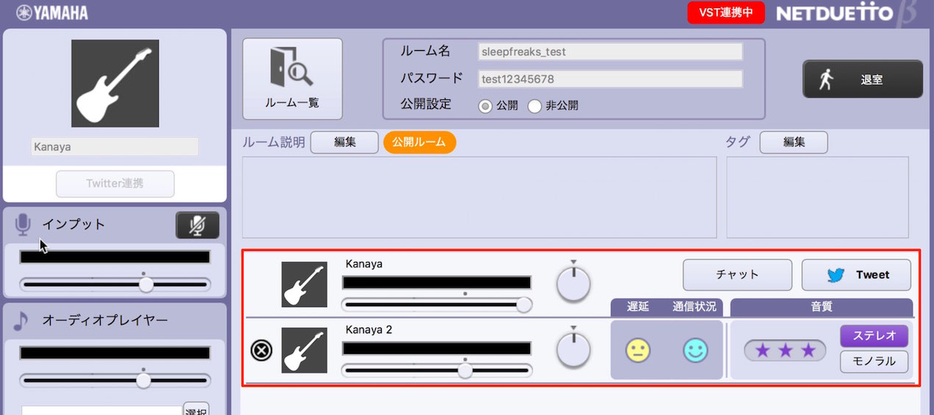Edit the tags (タグ 編集)

point(794,142)
